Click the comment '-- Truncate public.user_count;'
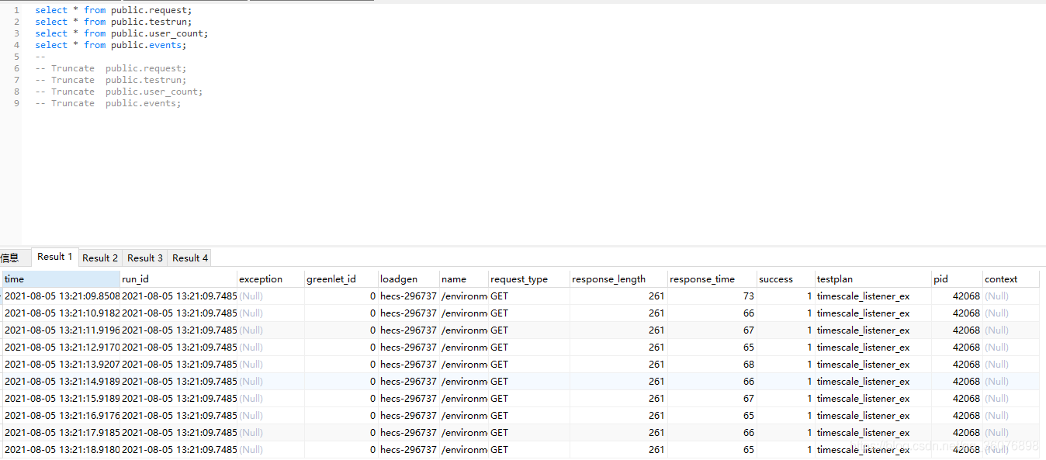Screen dimensions: 1046x460 point(119,92)
